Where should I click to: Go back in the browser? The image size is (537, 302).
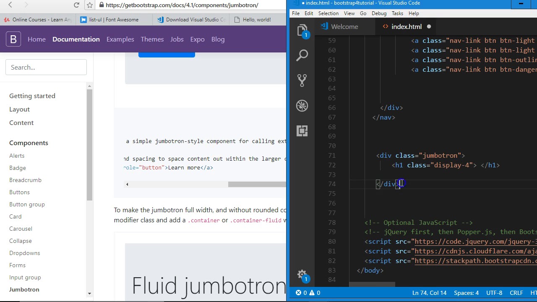[10, 5]
